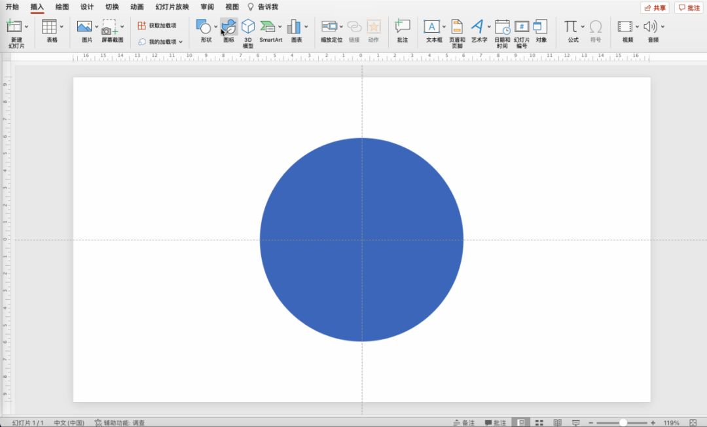Click the Audio (音频) speaker icon
The width and height of the screenshot is (707, 427).
pyautogui.click(x=650, y=27)
